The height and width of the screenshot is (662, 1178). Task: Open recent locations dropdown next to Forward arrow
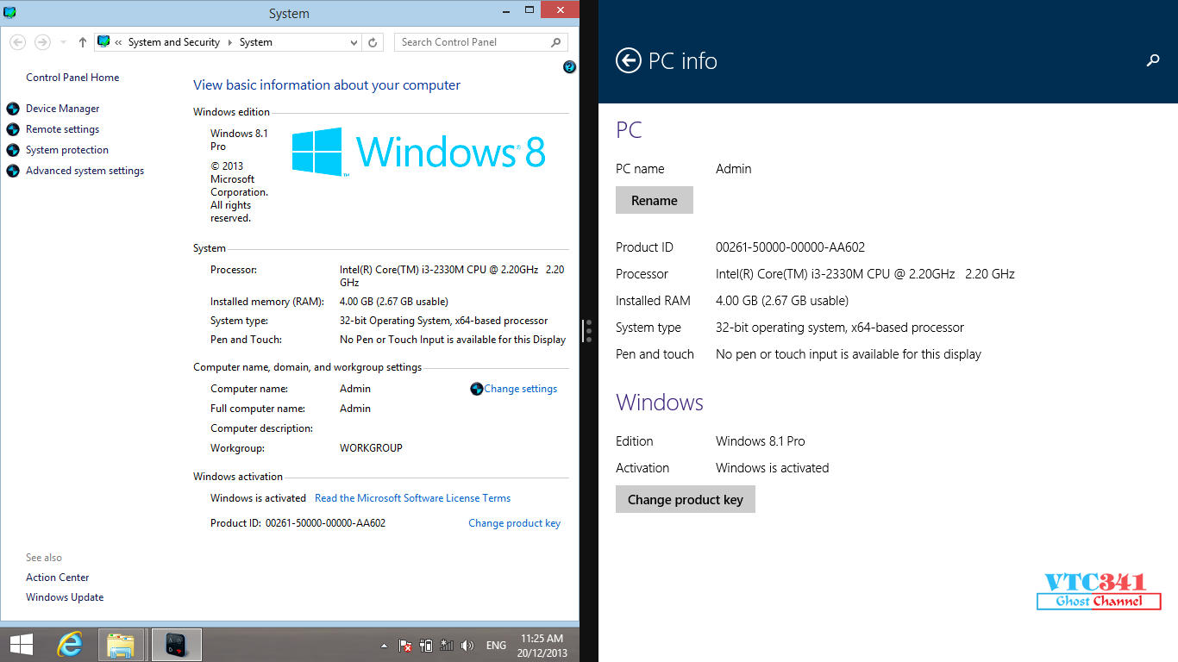63,42
